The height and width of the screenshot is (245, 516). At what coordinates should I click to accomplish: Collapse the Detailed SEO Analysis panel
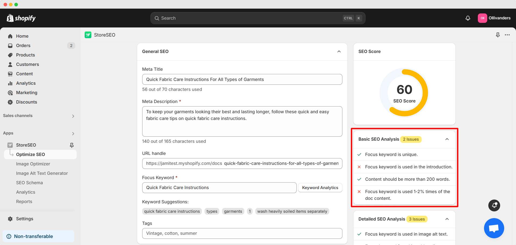pos(447,219)
